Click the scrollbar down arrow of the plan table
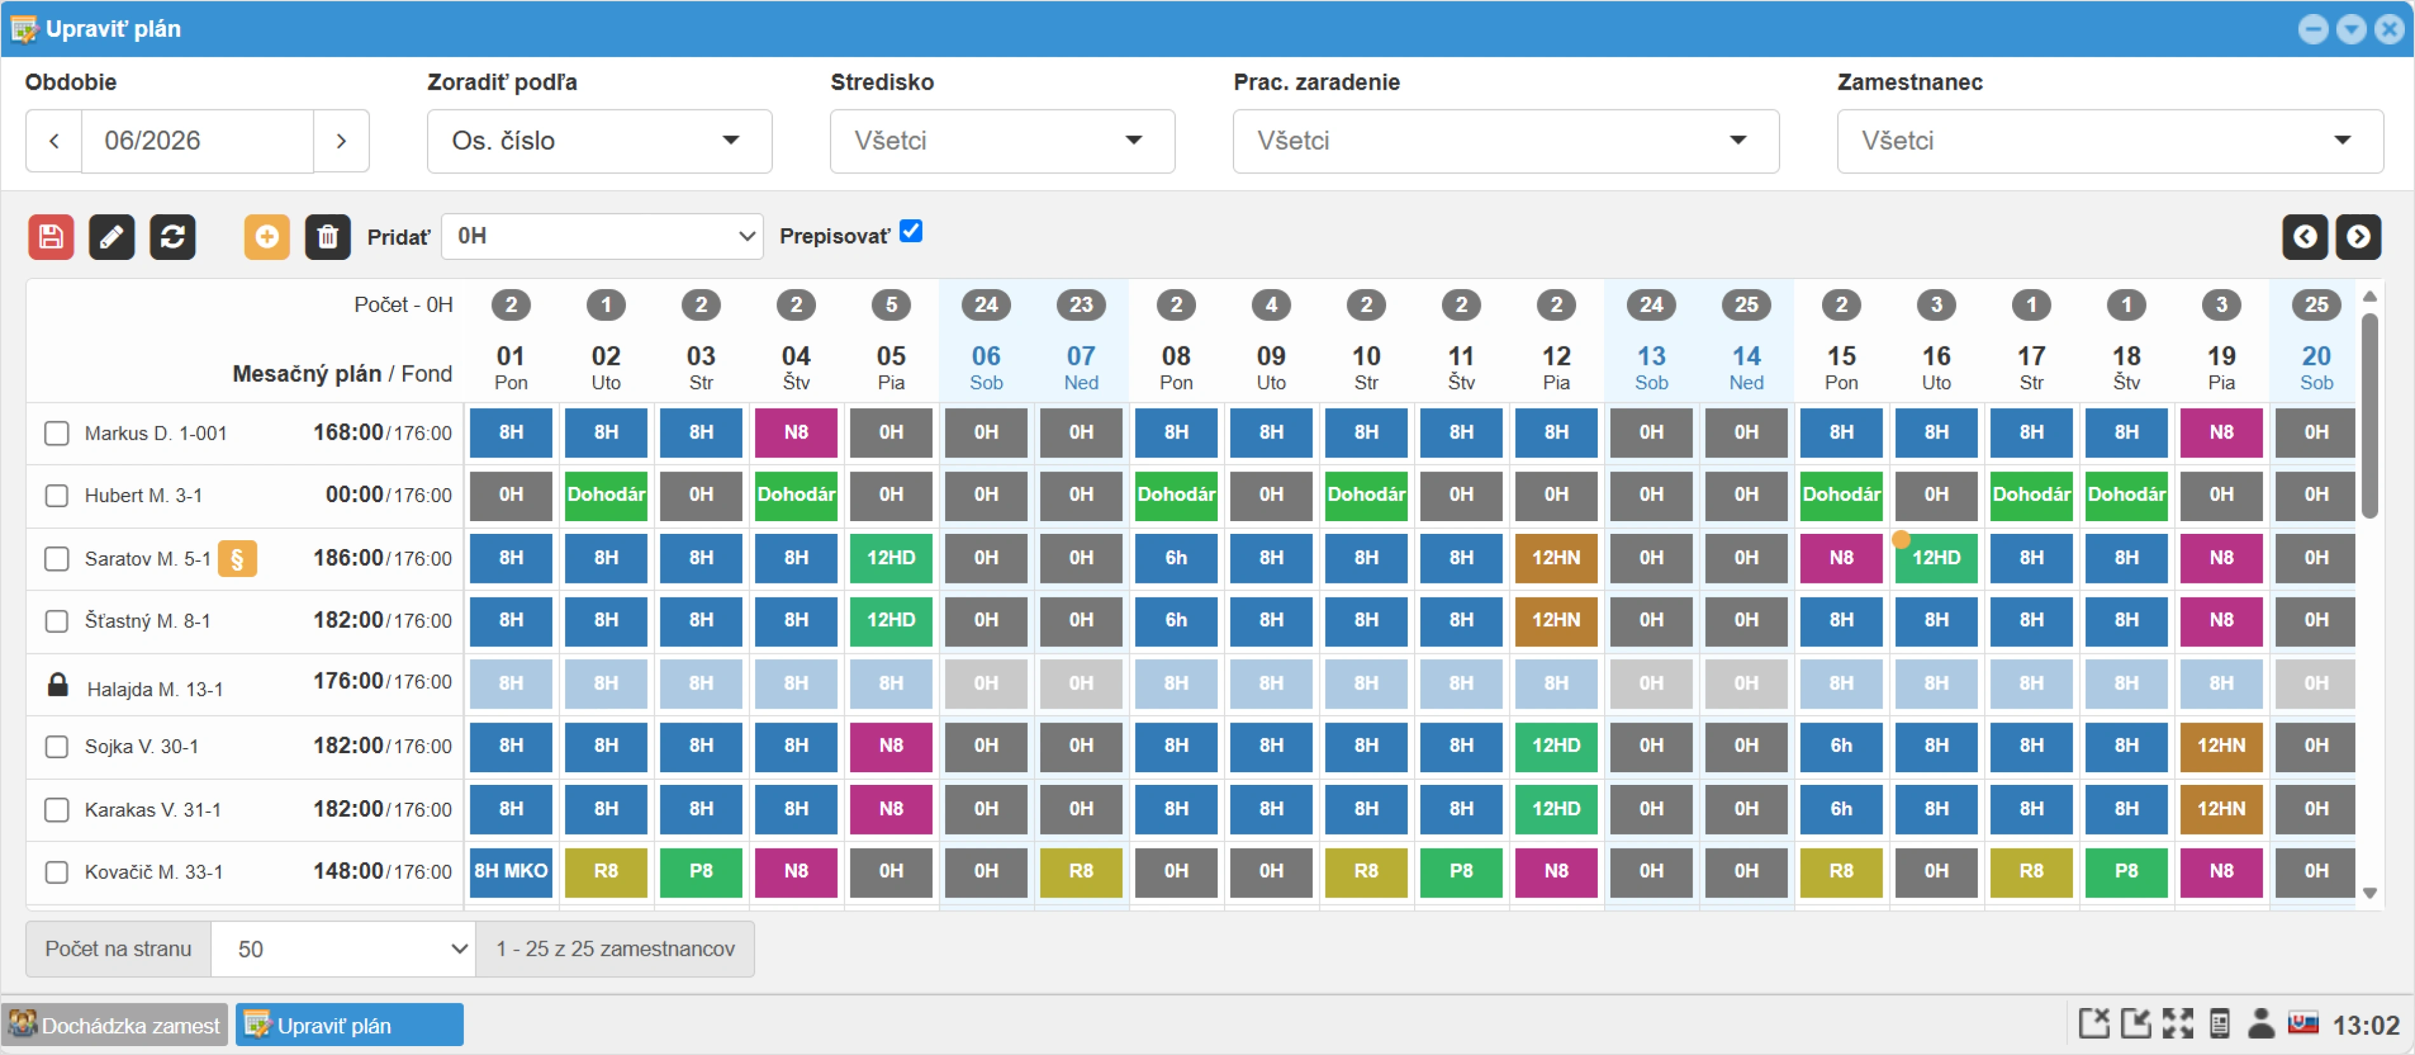 (2370, 893)
